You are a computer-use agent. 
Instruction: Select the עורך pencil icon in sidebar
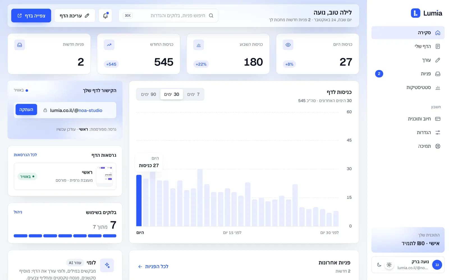(437, 60)
